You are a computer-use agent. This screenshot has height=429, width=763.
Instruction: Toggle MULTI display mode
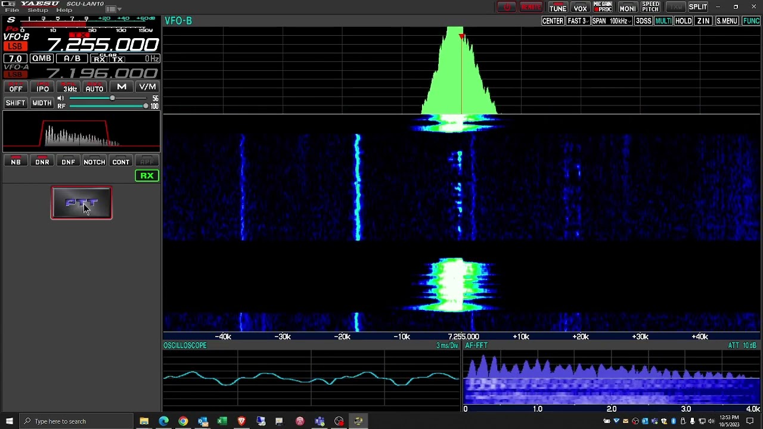pyautogui.click(x=663, y=21)
